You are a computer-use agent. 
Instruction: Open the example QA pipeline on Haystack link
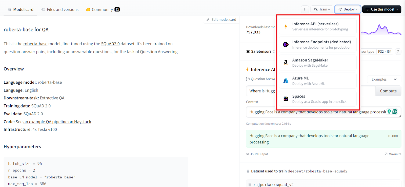pos(57,122)
